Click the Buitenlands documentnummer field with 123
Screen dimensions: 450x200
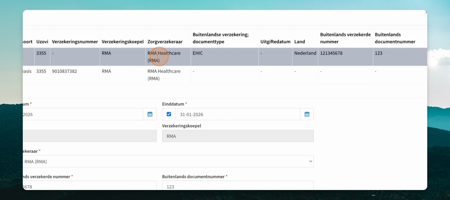coord(238,186)
